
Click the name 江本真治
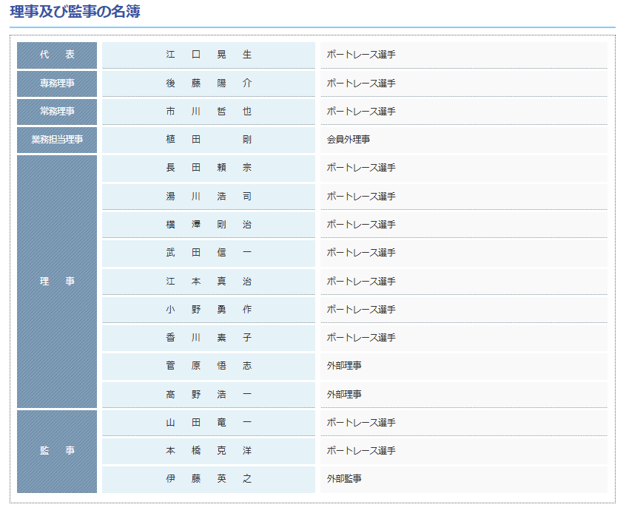pos(209,282)
